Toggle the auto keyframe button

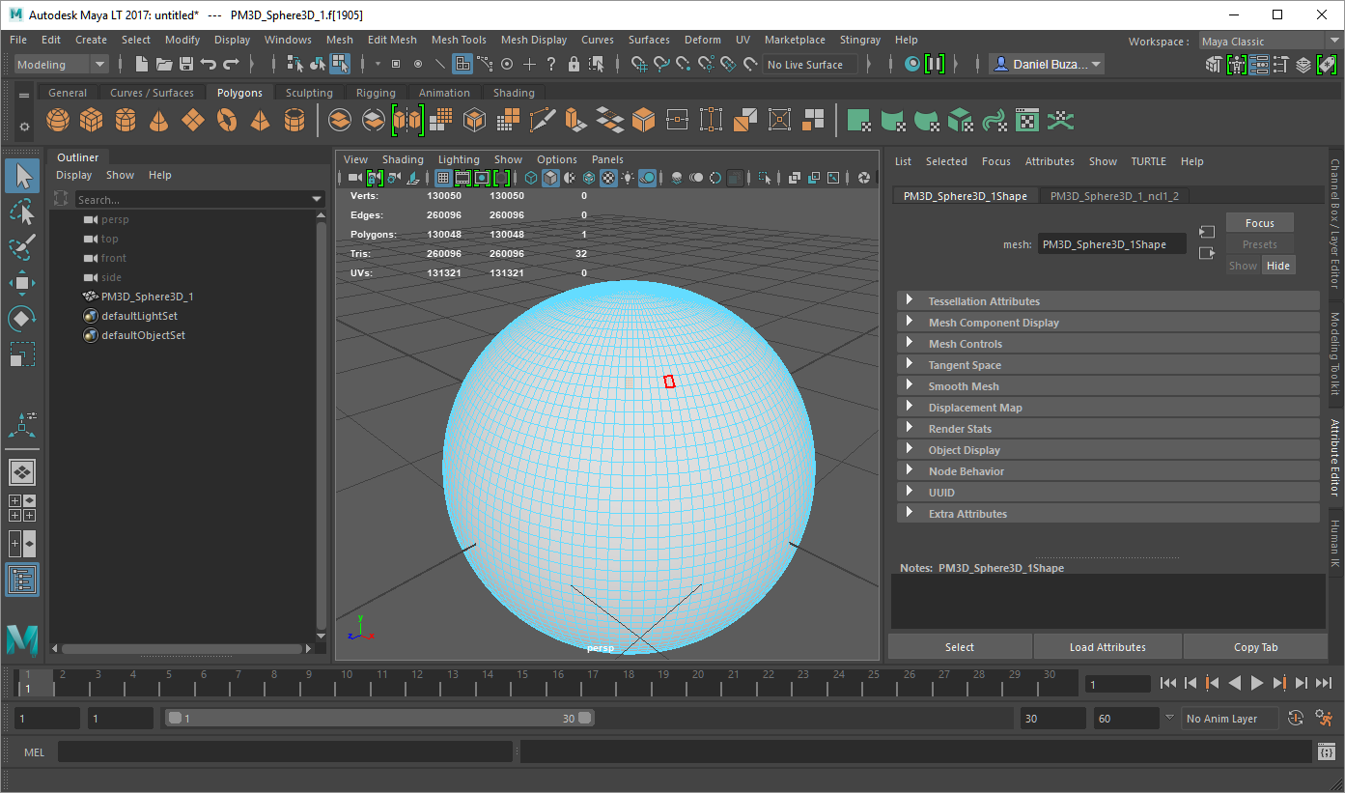(1296, 719)
